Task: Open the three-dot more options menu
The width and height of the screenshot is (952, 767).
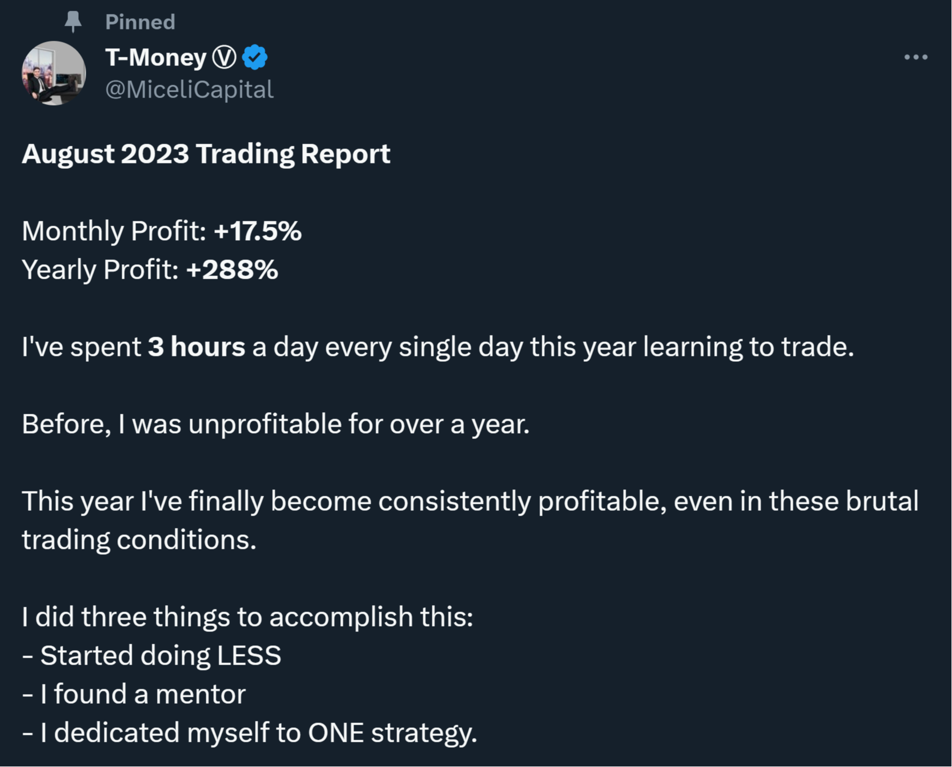Action: 916,57
